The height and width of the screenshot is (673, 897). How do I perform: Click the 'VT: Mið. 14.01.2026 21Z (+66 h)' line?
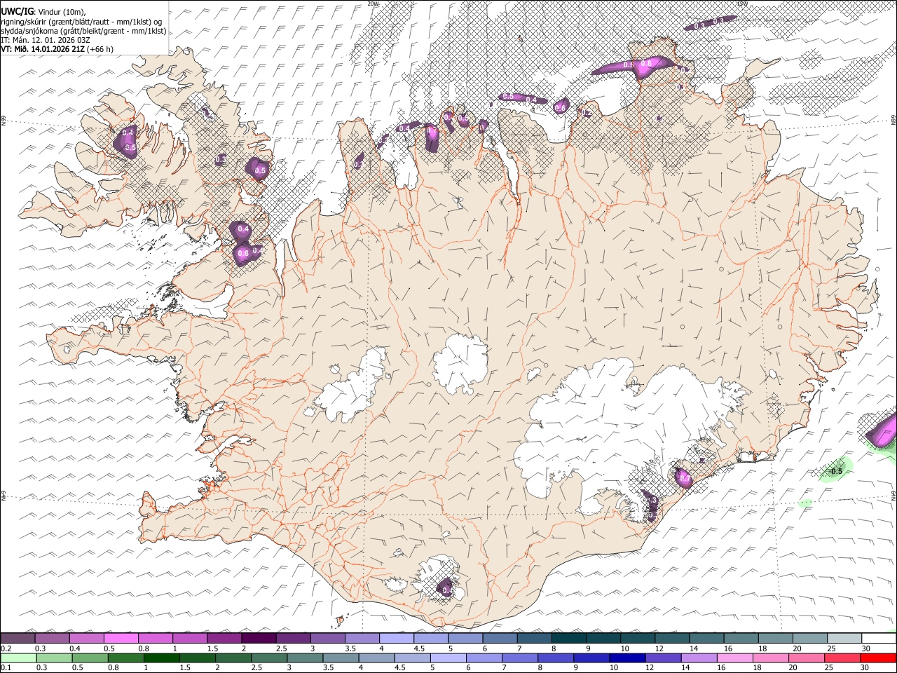(x=57, y=49)
